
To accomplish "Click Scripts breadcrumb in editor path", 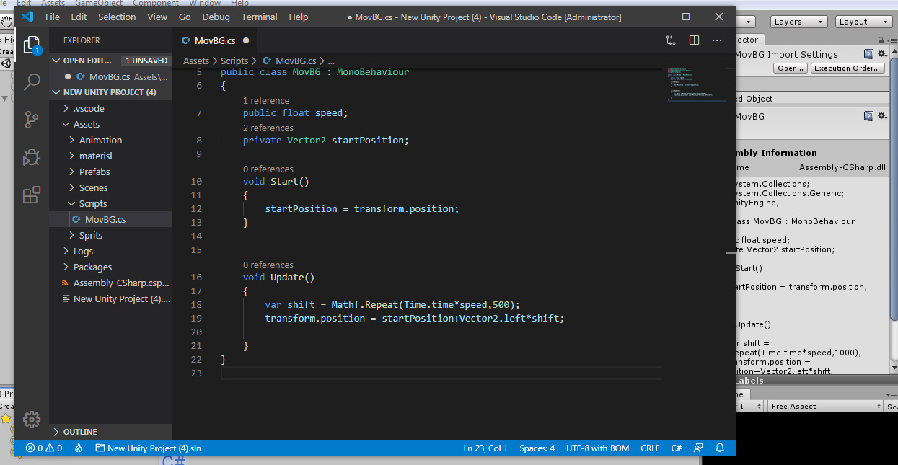I will (234, 61).
